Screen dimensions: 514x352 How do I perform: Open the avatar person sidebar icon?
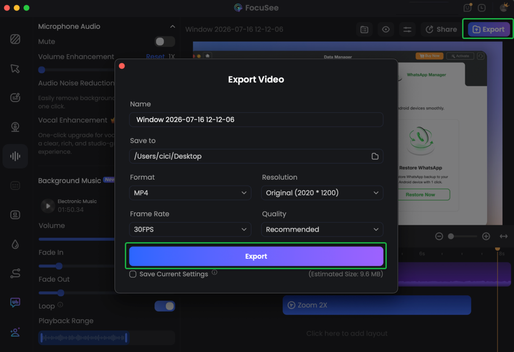tap(15, 332)
